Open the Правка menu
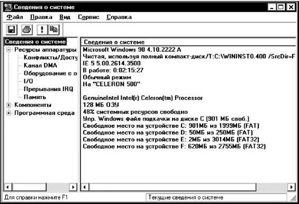Viewport: 299px width, 204px height. click(41, 17)
